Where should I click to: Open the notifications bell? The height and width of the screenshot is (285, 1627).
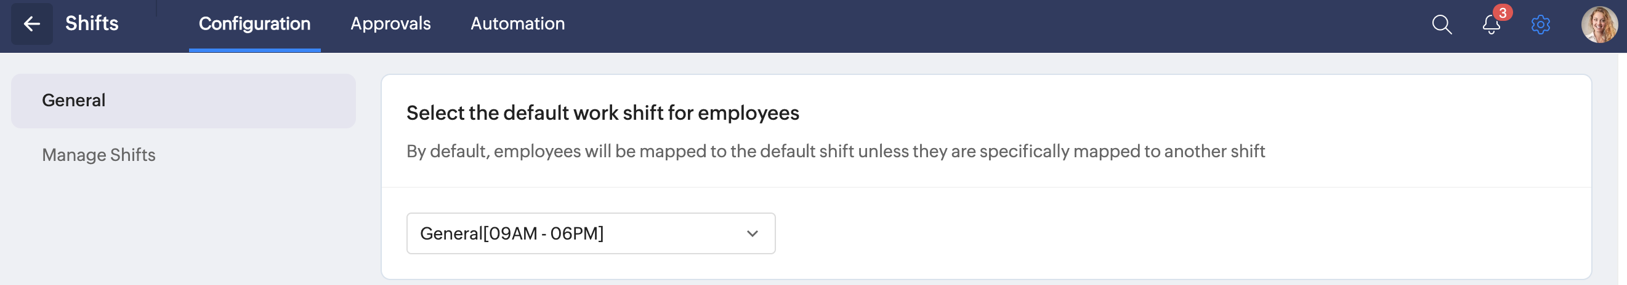click(1490, 25)
